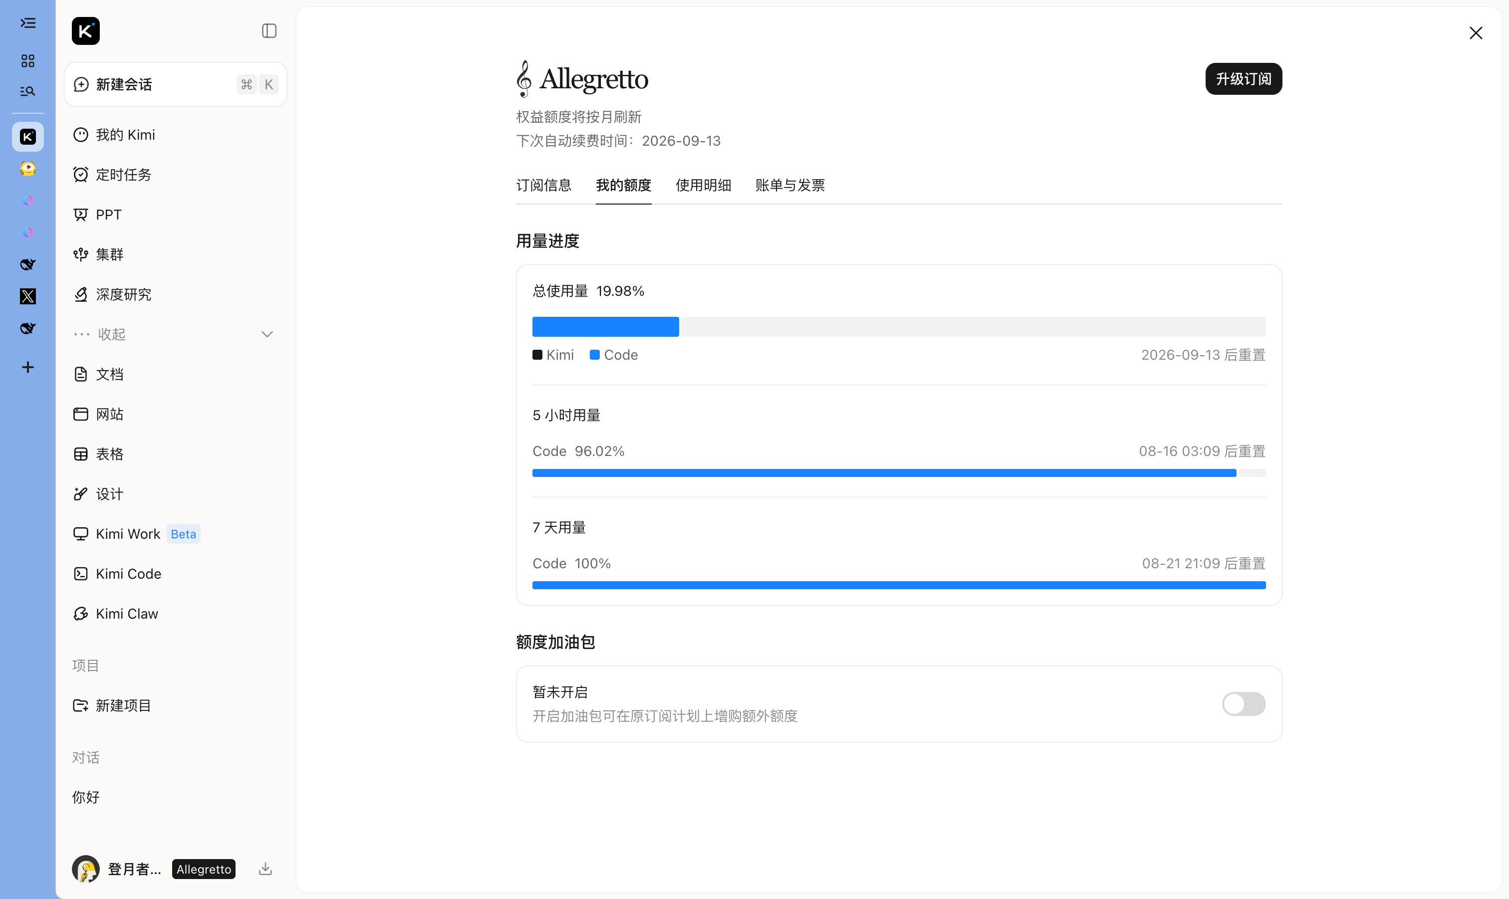Click the download app icon near the profile
Screen dimensions: 1509x899
coord(265,869)
